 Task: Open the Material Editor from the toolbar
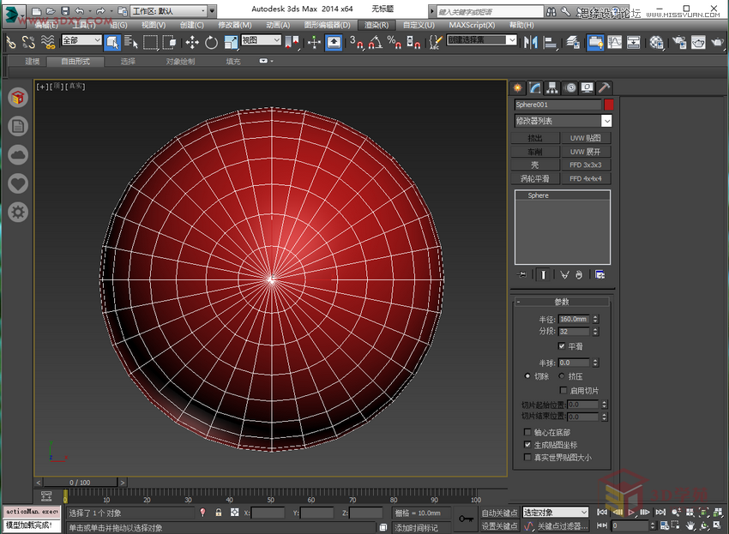(x=655, y=42)
